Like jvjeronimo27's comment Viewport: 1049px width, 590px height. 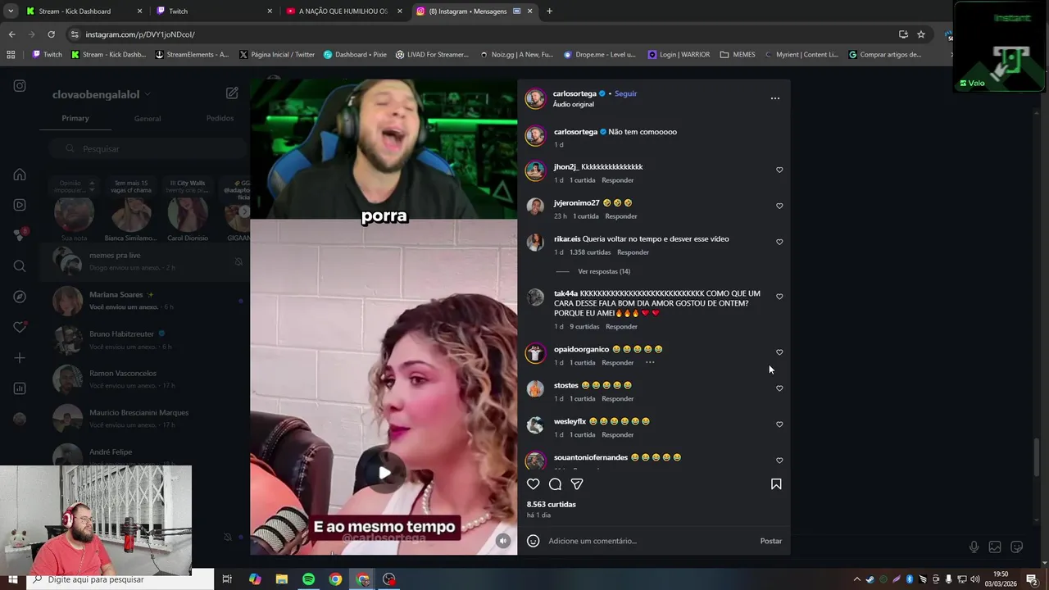[779, 206]
